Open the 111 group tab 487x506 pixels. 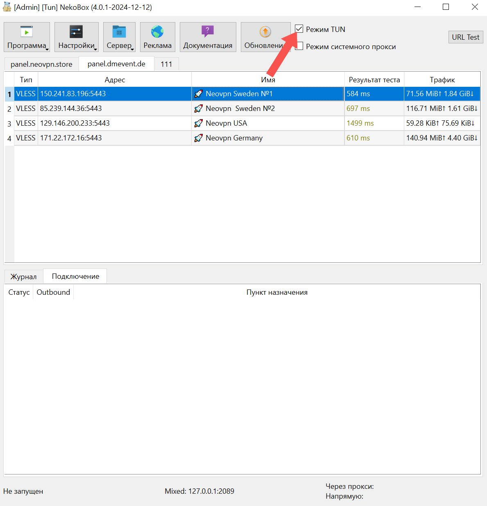tap(166, 64)
